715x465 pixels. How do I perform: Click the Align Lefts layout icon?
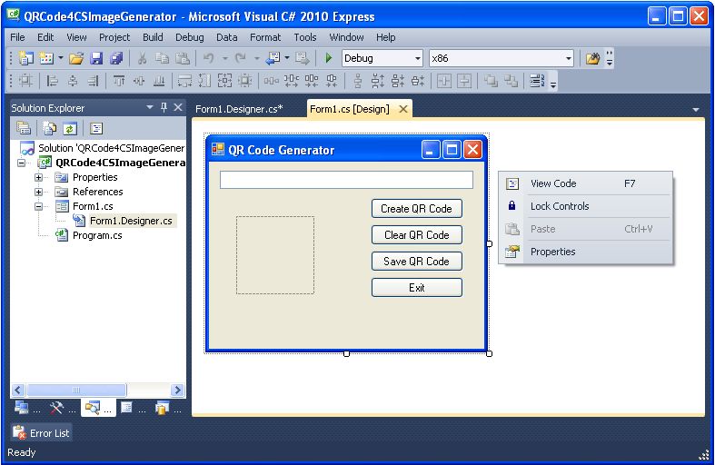pos(53,81)
